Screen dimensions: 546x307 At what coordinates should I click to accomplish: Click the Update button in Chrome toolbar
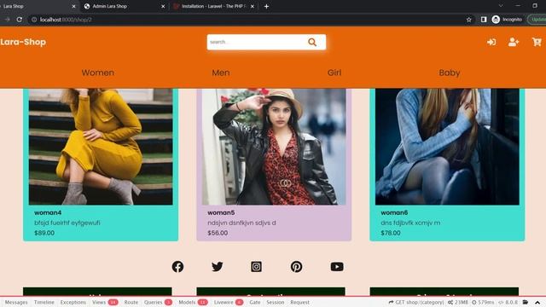coord(537,20)
